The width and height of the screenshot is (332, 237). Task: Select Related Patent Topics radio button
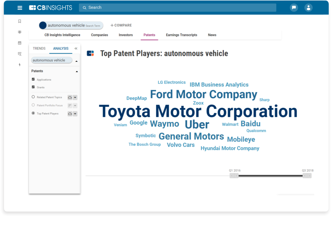(33, 97)
